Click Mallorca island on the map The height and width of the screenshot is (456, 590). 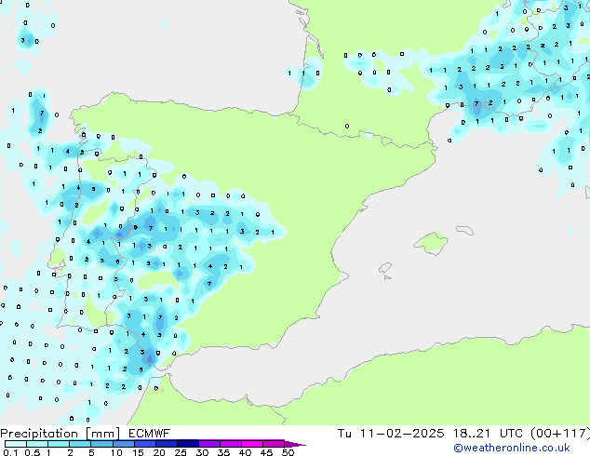pyautogui.click(x=431, y=243)
